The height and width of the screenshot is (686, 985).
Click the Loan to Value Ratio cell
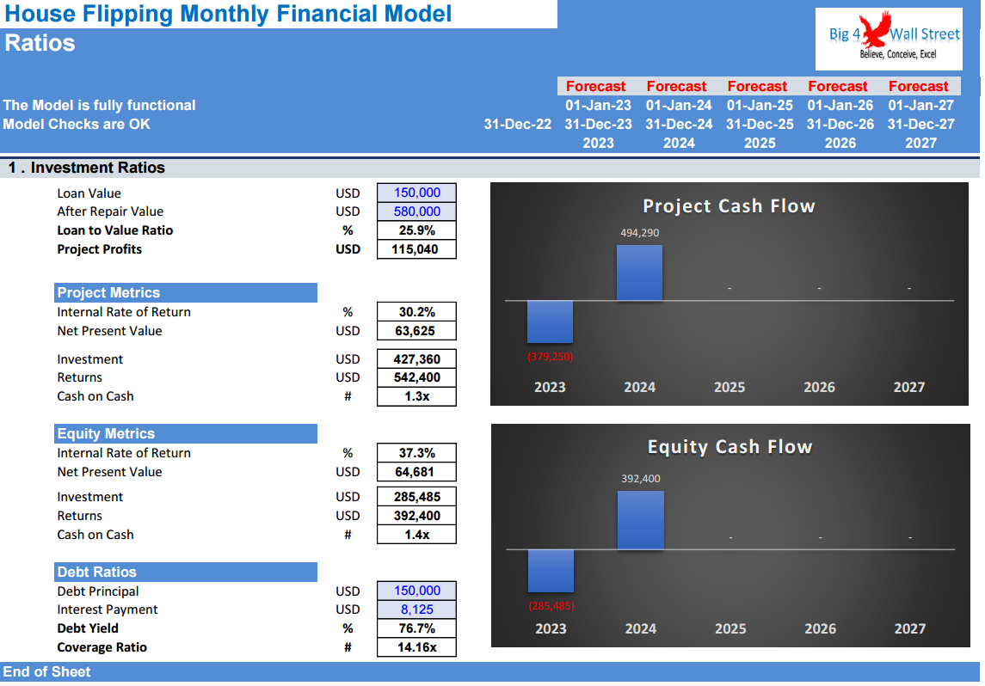point(416,230)
